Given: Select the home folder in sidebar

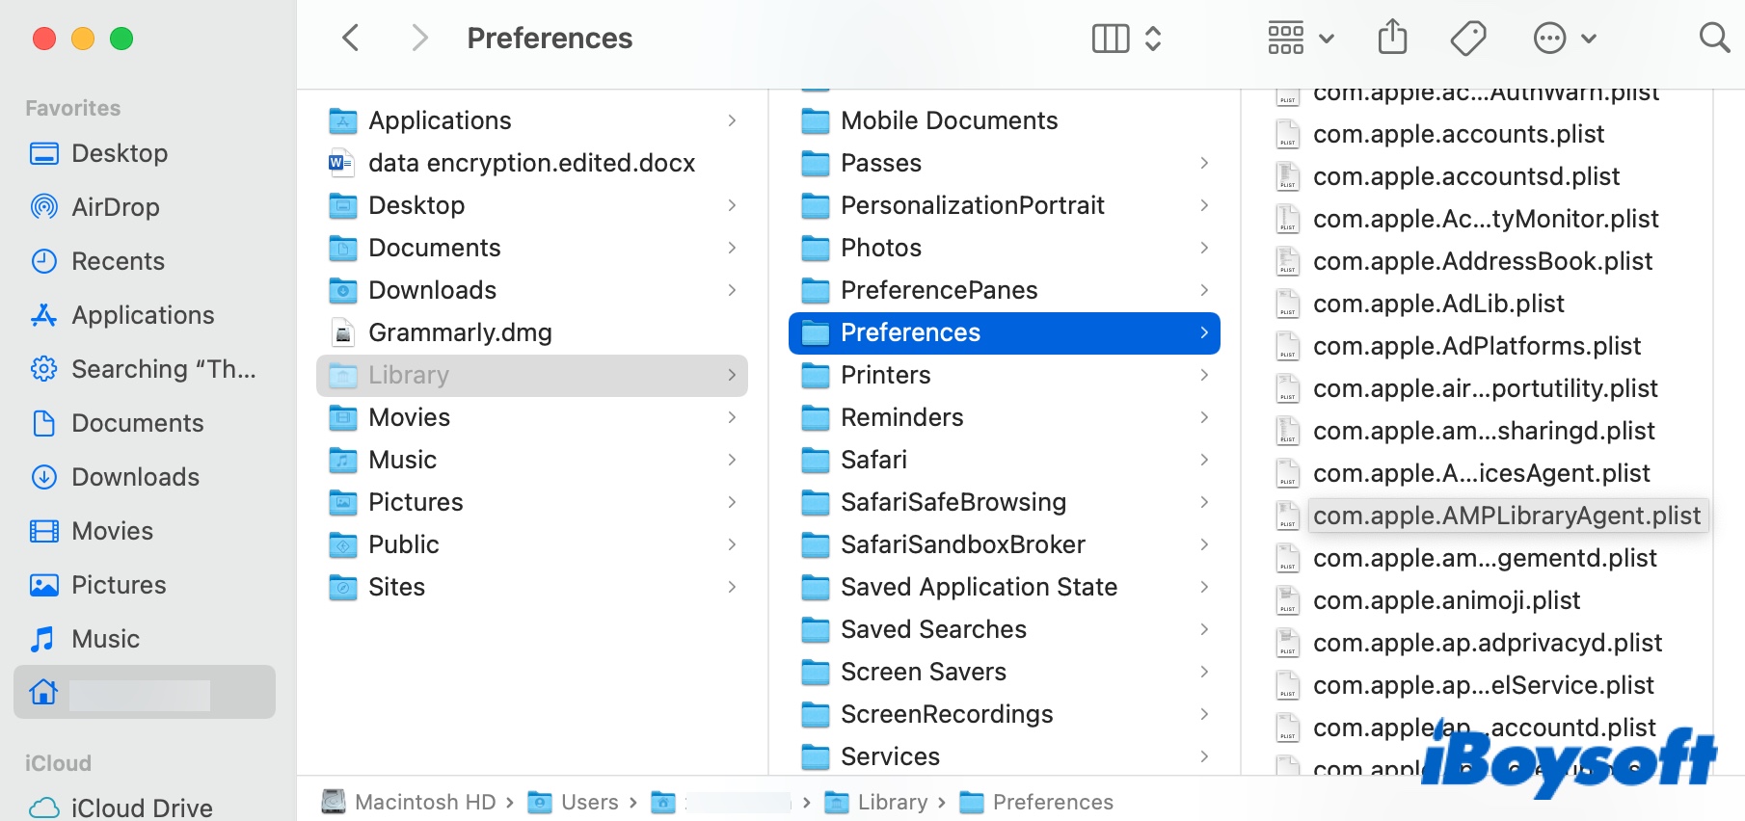Looking at the screenshot, I should tap(144, 692).
